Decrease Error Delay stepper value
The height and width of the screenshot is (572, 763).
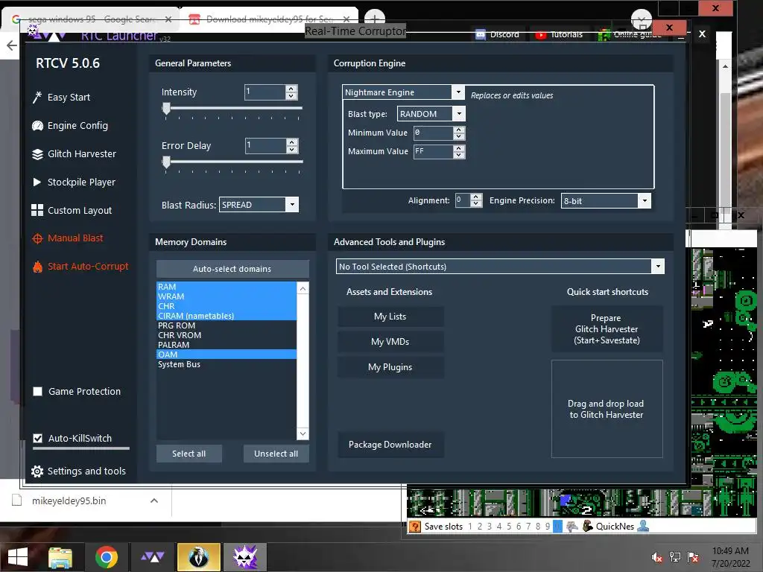pyautogui.click(x=291, y=149)
